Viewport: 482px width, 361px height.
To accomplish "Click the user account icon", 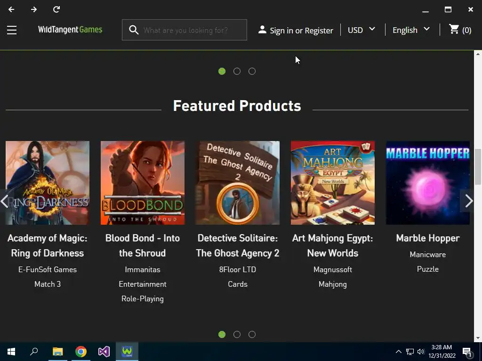I will (262, 30).
